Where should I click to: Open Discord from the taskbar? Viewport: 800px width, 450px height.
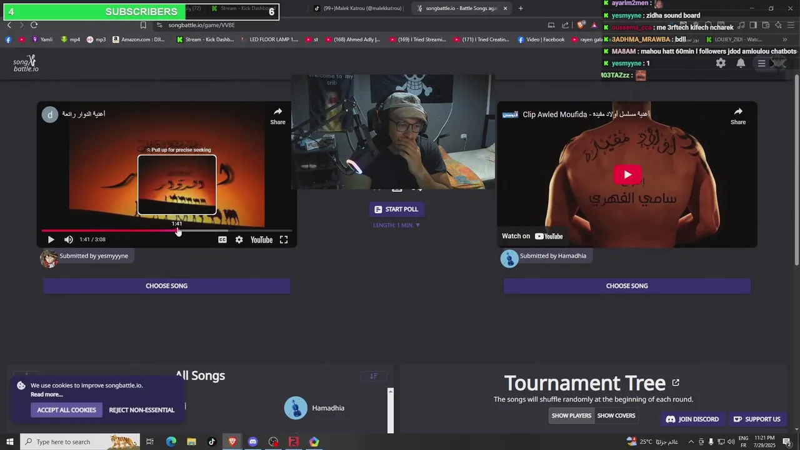click(252, 442)
